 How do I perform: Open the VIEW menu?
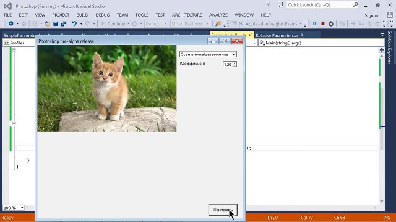click(x=40, y=15)
